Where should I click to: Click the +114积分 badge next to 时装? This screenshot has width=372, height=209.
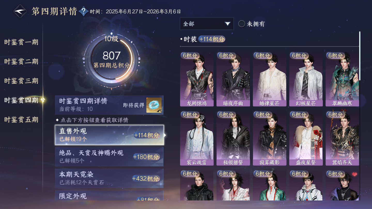[x=212, y=39]
